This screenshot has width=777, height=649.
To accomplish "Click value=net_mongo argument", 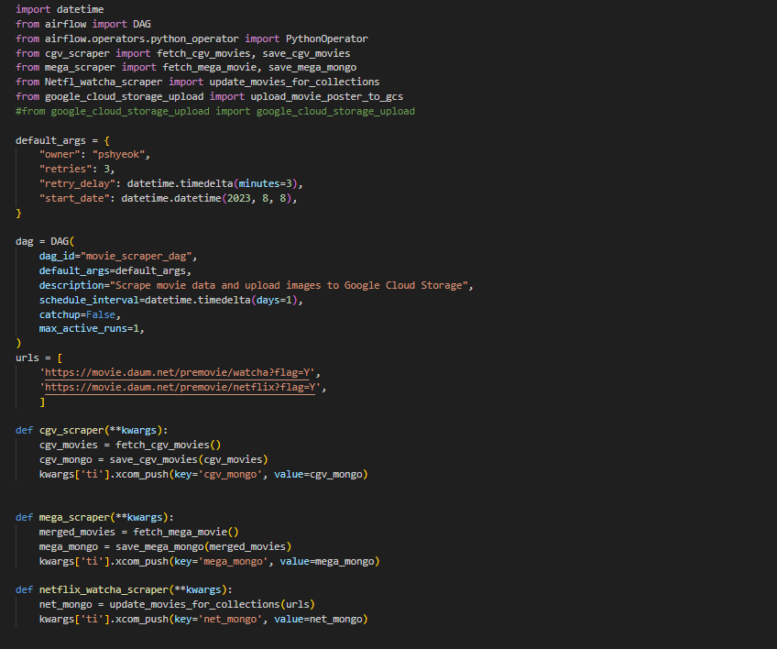I will [318, 620].
